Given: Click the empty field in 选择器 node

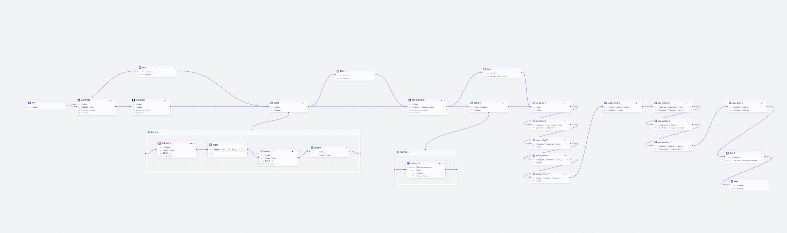Looking at the screenshot, I should point(229,154).
